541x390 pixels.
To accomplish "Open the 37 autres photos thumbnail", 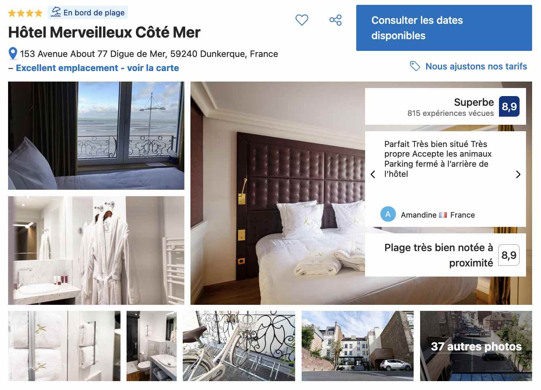I will 476,346.
